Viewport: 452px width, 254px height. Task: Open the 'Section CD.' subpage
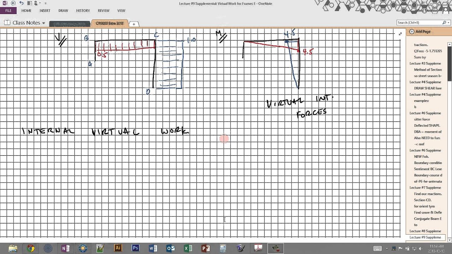[422, 200]
